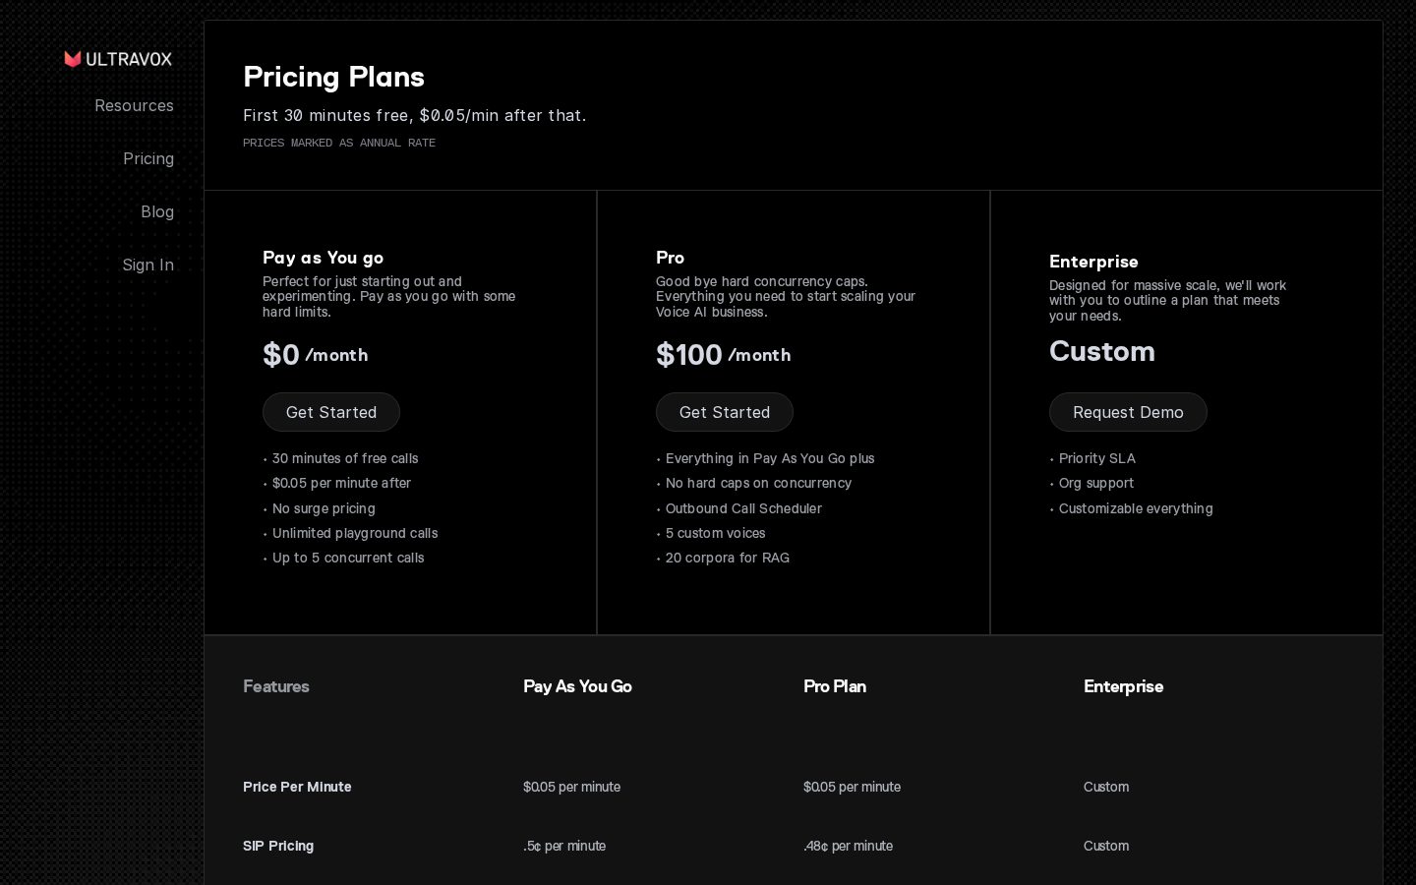
Task: Click the SIP Pricing row label
Action: pyautogui.click(x=278, y=846)
